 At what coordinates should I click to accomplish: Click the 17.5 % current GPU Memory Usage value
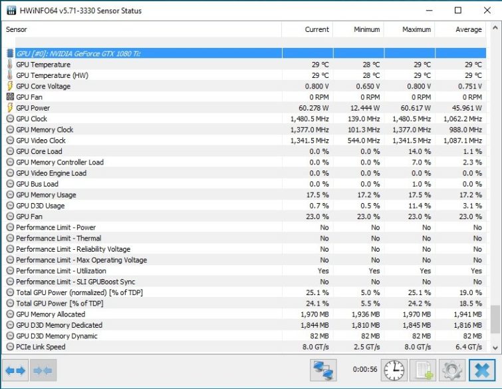(317, 195)
